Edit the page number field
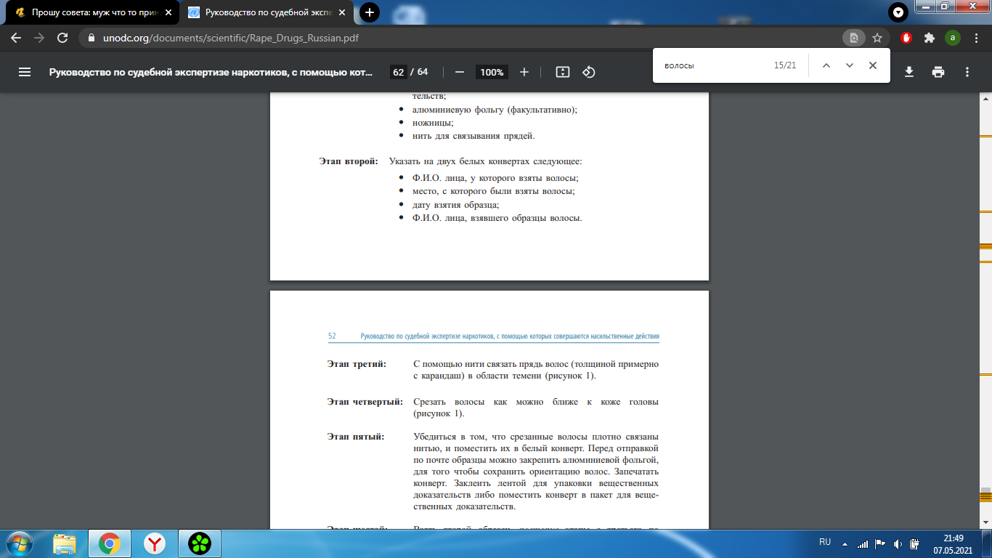Screen dimensions: 992x558 [x=398, y=72]
